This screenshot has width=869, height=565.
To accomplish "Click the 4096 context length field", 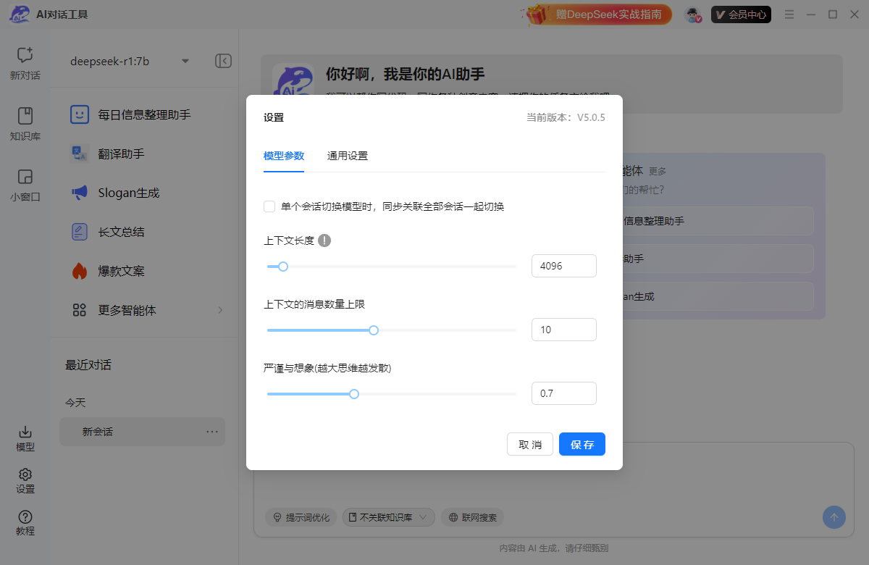I will [x=564, y=266].
